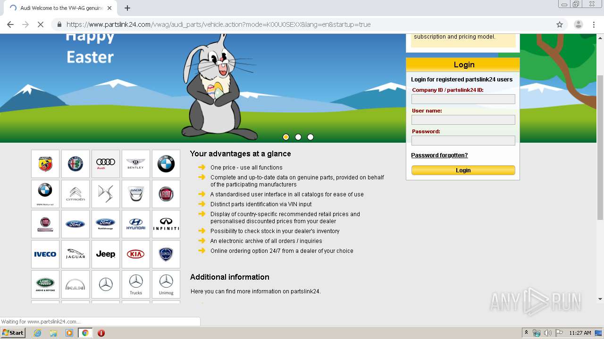Bookmark this page with the star
Viewport: 604px width, 339px height.
(x=560, y=24)
